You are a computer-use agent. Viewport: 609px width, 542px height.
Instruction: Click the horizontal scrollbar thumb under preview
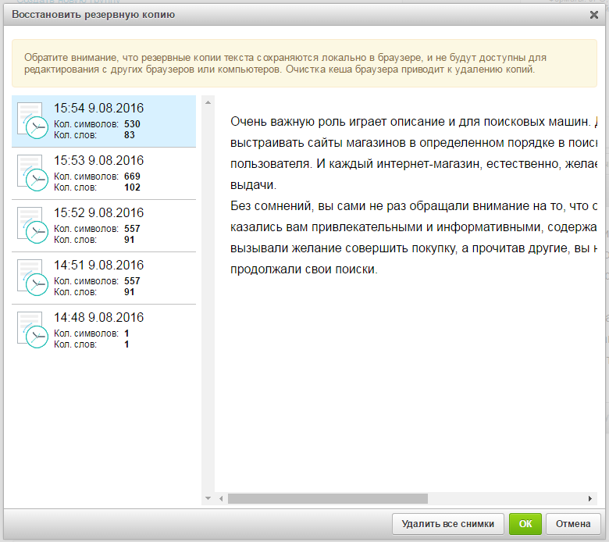(328, 498)
